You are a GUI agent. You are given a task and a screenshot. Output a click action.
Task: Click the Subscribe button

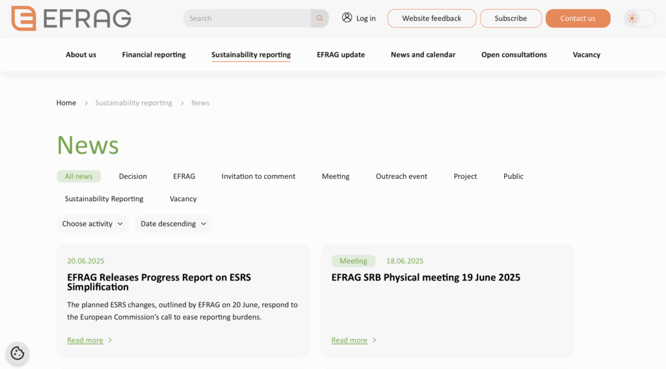[511, 18]
